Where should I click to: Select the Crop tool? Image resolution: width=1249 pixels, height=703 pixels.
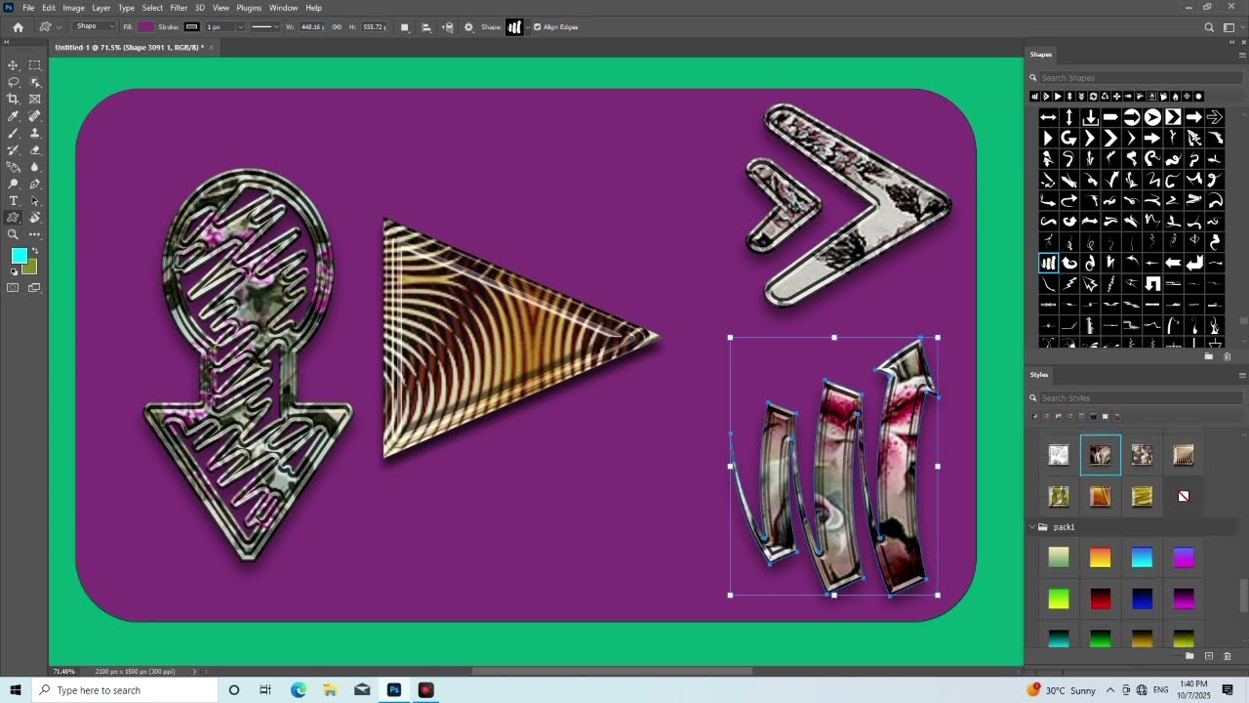(14, 99)
